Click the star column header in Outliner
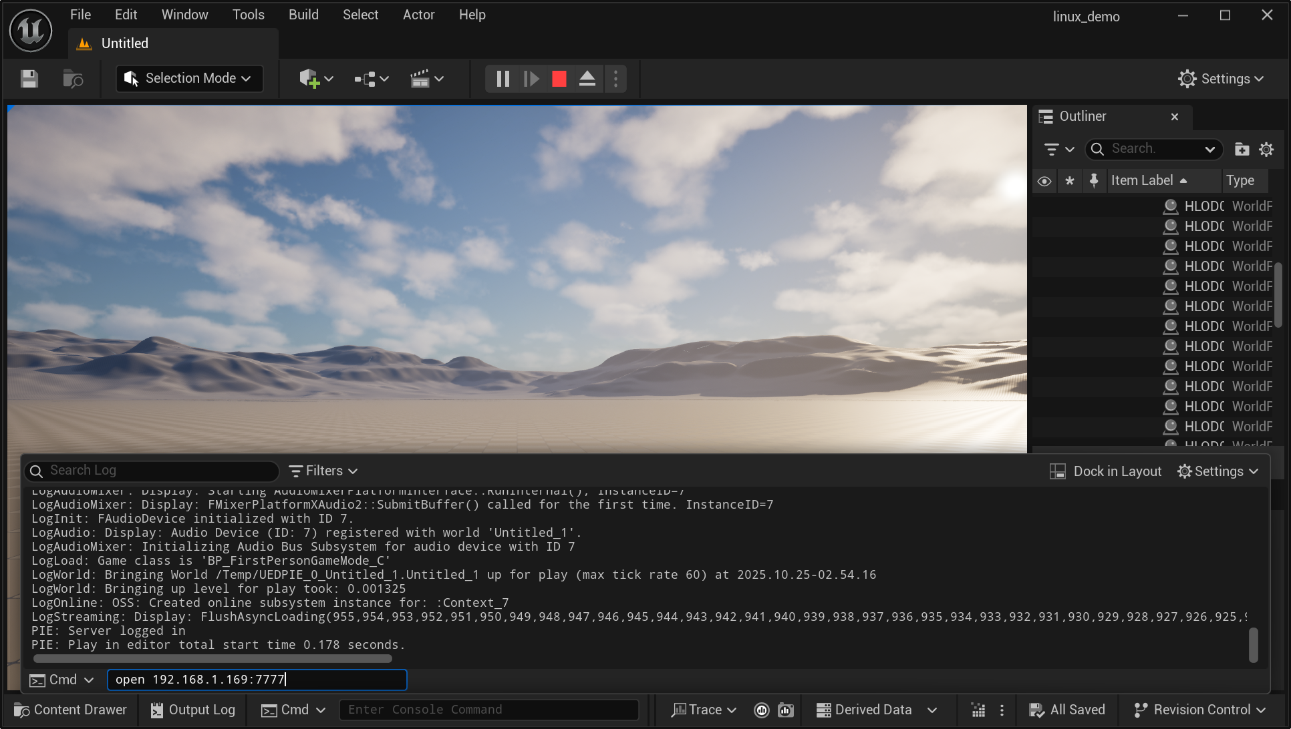The height and width of the screenshot is (729, 1291). click(x=1070, y=181)
